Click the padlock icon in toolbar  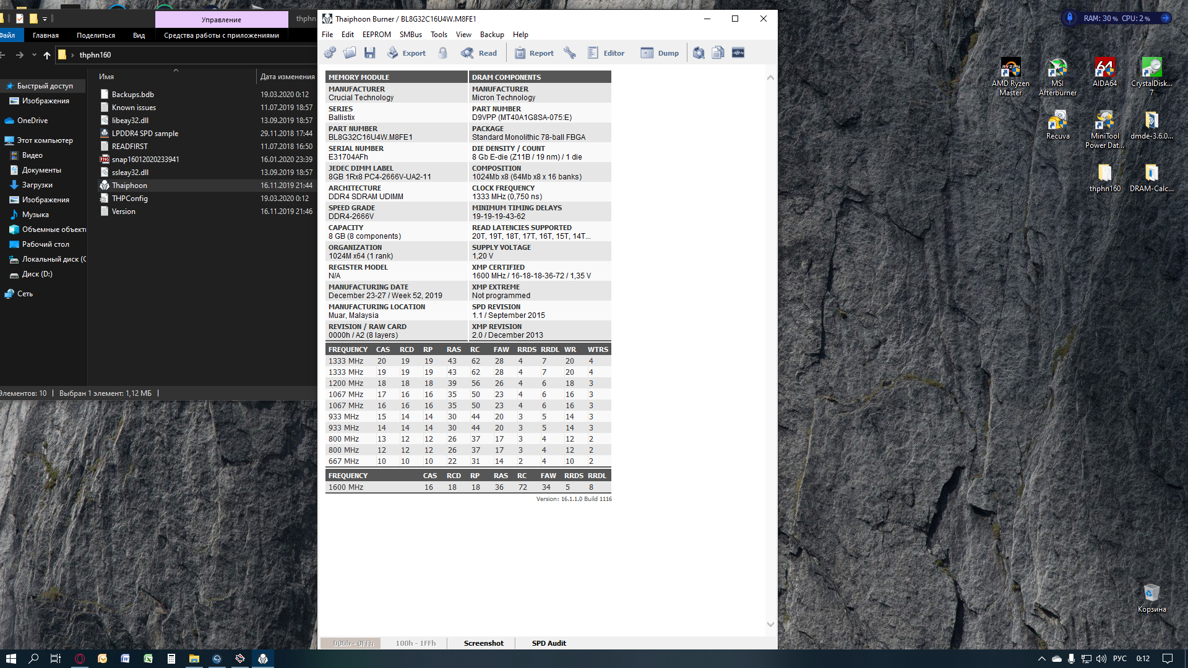click(443, 53)
